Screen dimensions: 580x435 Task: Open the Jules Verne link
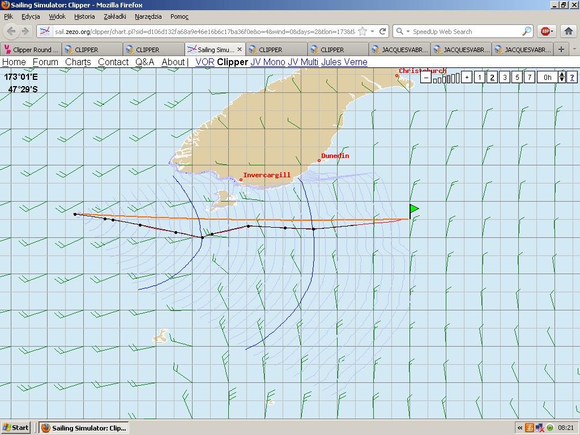pos(344,62)
